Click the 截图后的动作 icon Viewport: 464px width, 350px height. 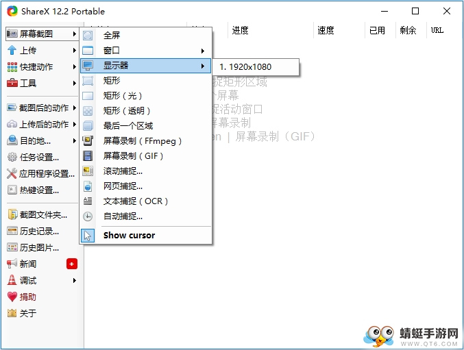(x=12, y=108)
